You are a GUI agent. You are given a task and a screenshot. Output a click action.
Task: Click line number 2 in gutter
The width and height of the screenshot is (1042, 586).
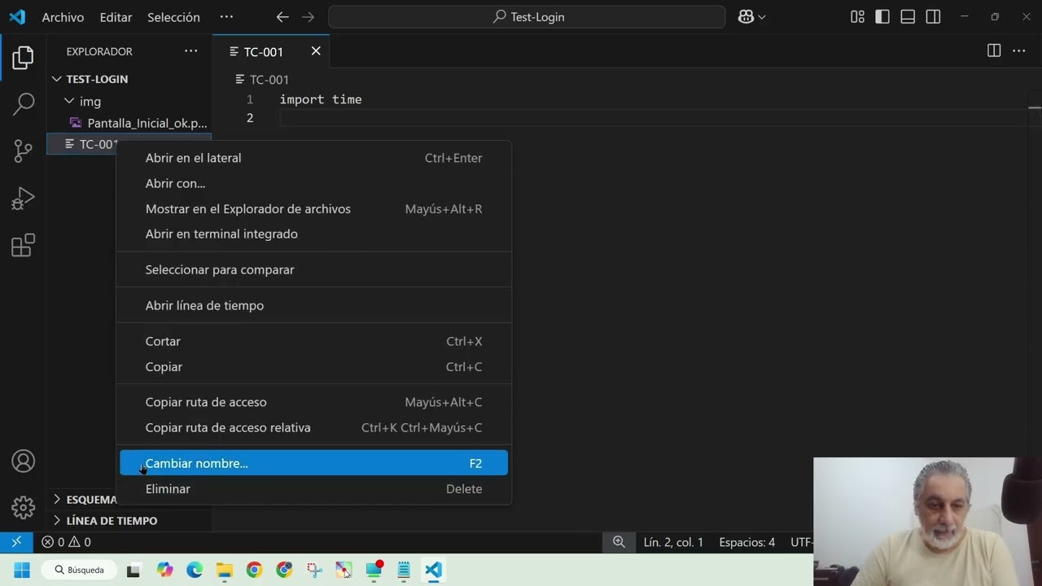coord(249,118)
